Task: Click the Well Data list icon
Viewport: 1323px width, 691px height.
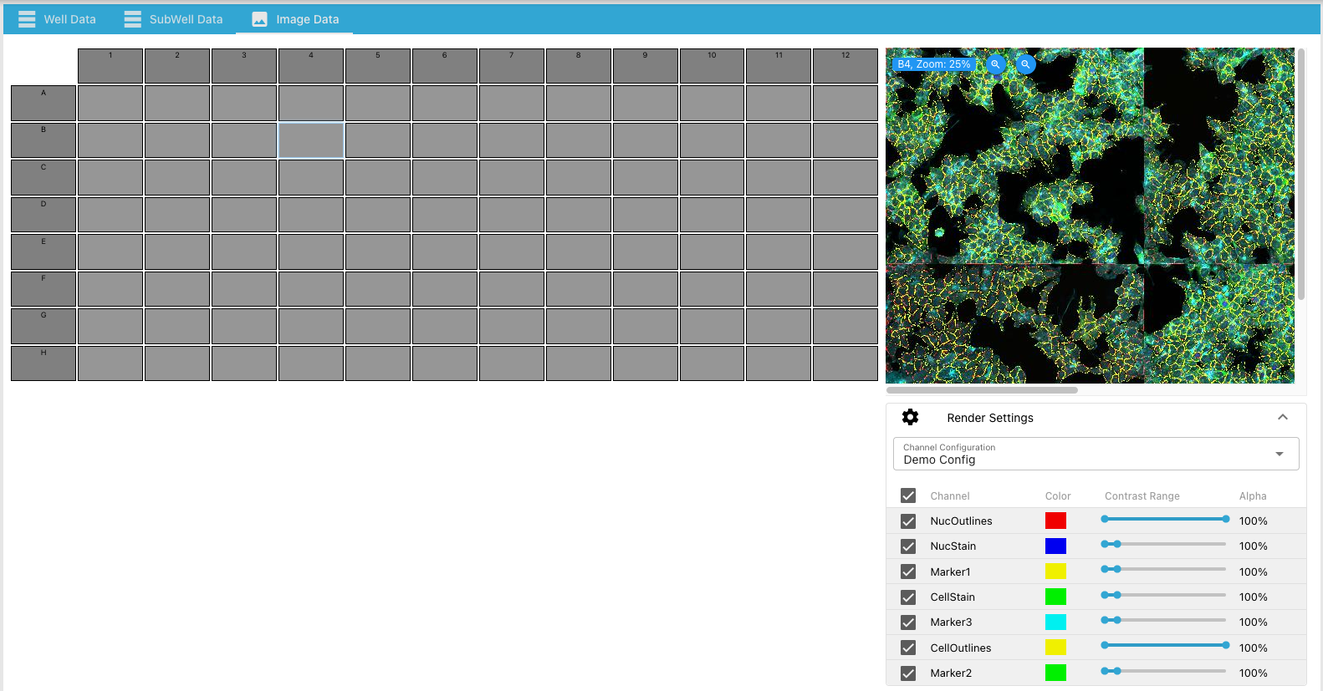Action: [x=27, y=19]
